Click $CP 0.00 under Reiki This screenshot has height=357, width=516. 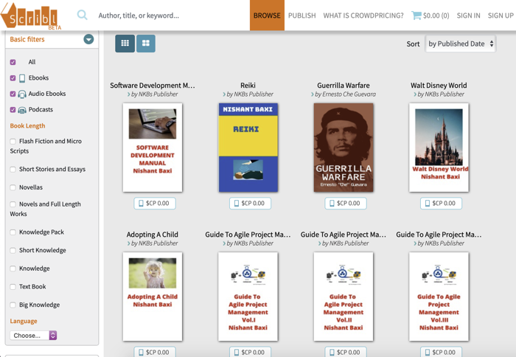coord(250,203)
